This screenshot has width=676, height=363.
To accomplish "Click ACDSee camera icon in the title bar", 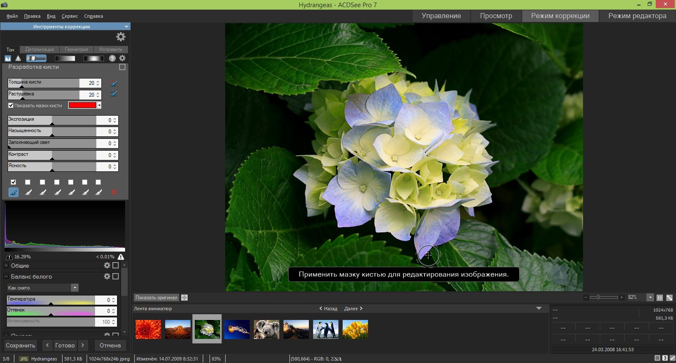I will [x=4, y=5].
